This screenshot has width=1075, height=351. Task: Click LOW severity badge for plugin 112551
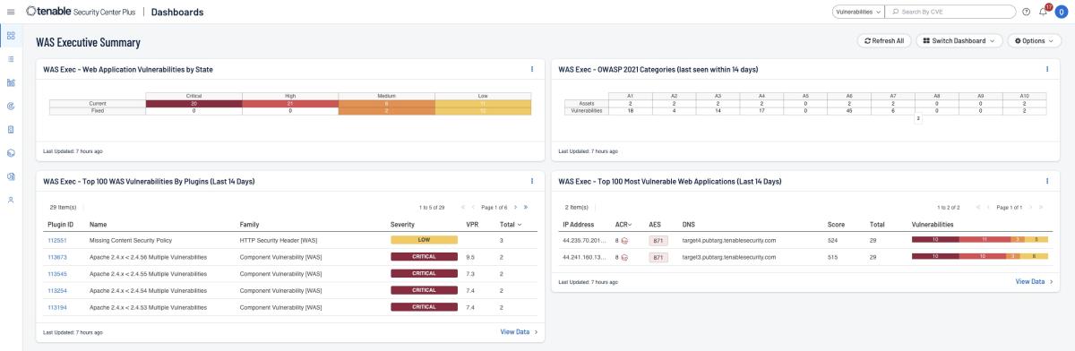tap(424, 241)
